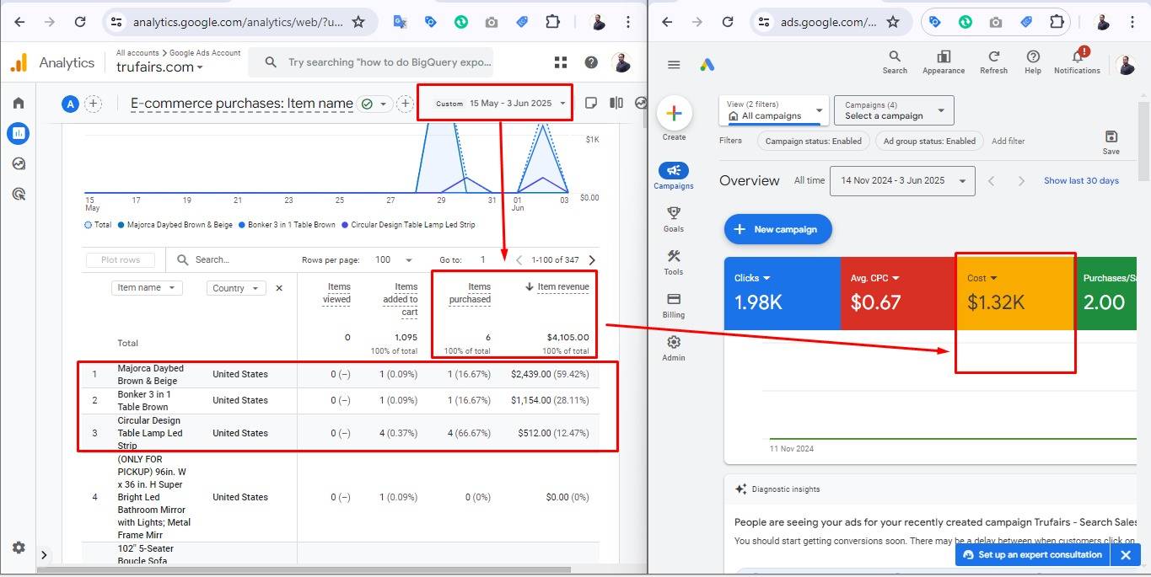This screenshot has width=1151, height=577.
Task: Click next date period arrow in Google Ads
Action: pos(1021,181)
